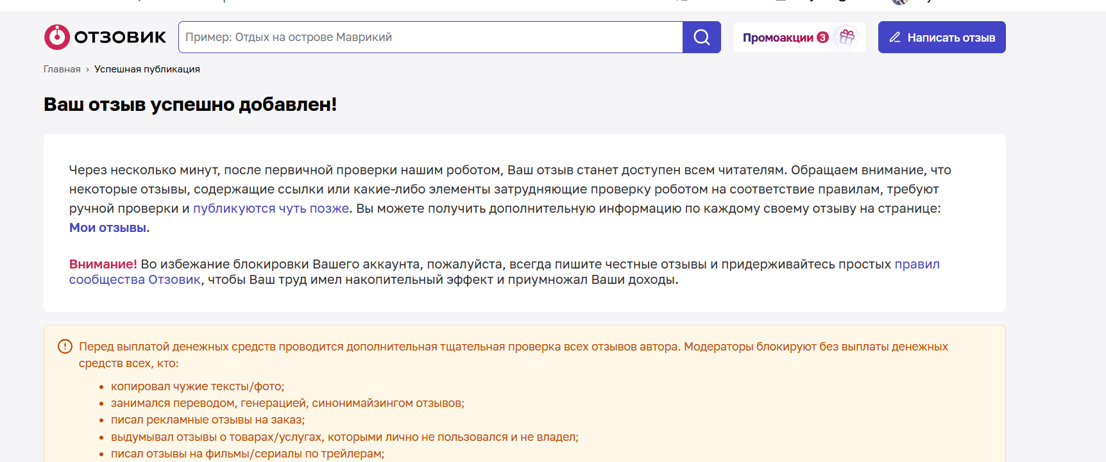Click the bullet about 'синонимайзингом отзывов'
The image size is (1106, 462).
tap(287, 403)
